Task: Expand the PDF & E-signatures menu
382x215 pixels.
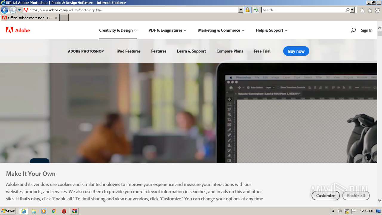Action: pos(167,30)
